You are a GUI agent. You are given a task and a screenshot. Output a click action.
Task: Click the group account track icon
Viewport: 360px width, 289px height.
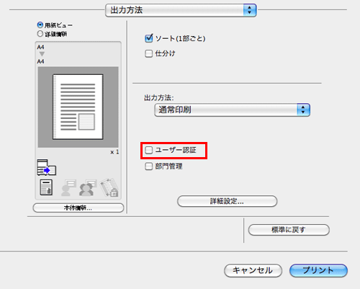pyautogui.click(x=88, y=187)
